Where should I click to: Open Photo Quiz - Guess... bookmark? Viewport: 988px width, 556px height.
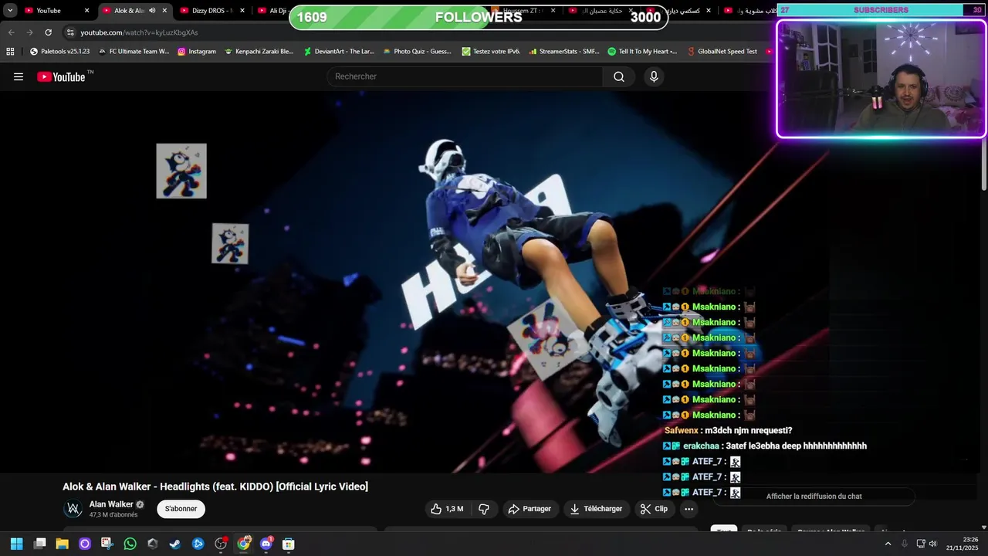pos(417,52)
